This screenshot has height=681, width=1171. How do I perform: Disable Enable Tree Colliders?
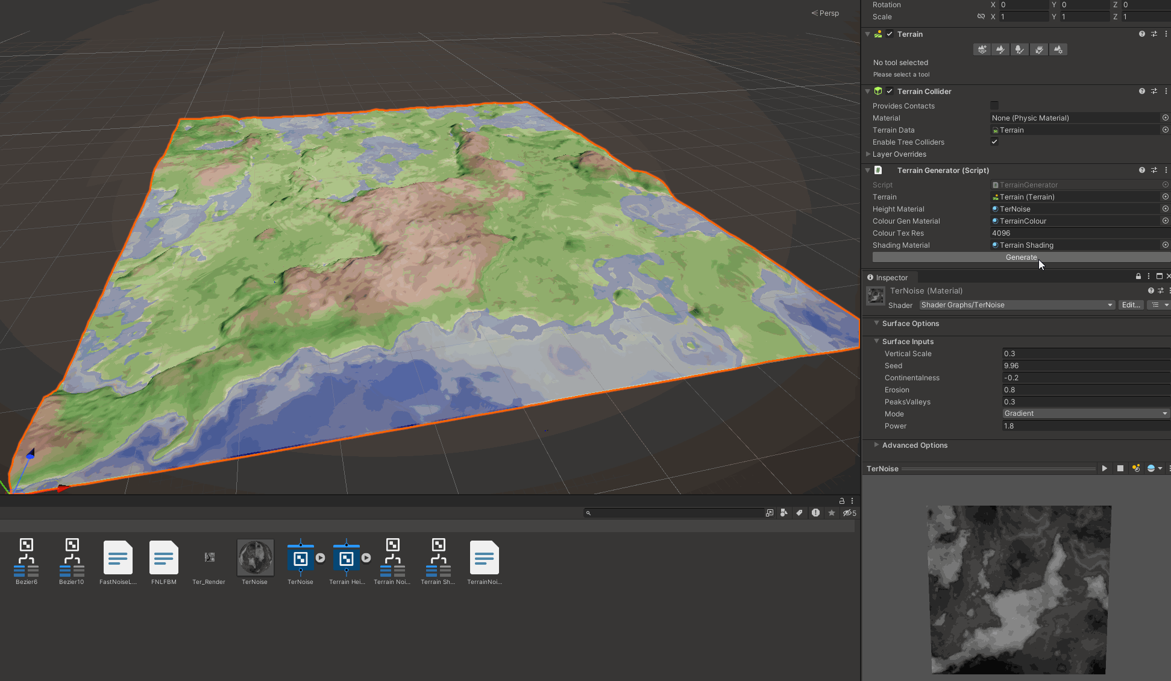[x=994, y=142]
